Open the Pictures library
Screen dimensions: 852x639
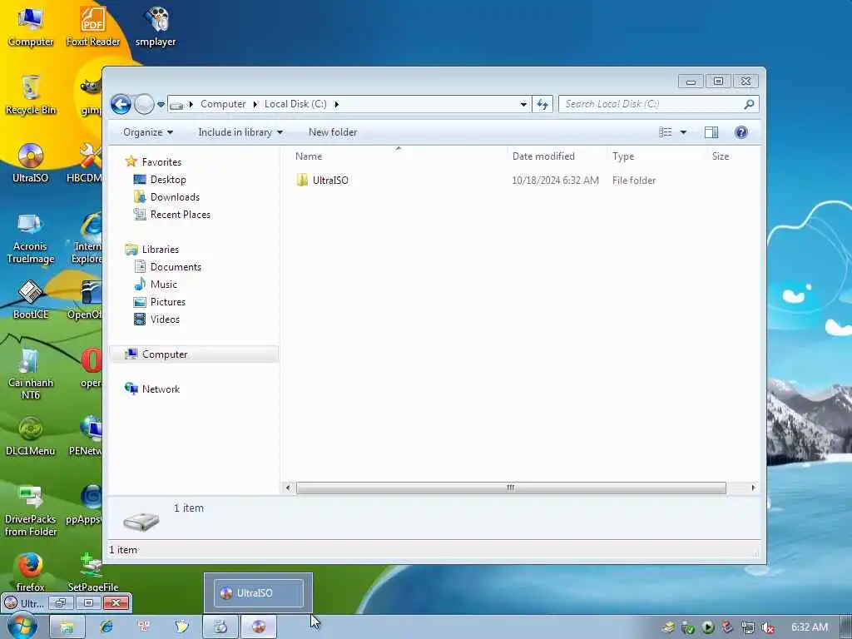click(167, 301)
